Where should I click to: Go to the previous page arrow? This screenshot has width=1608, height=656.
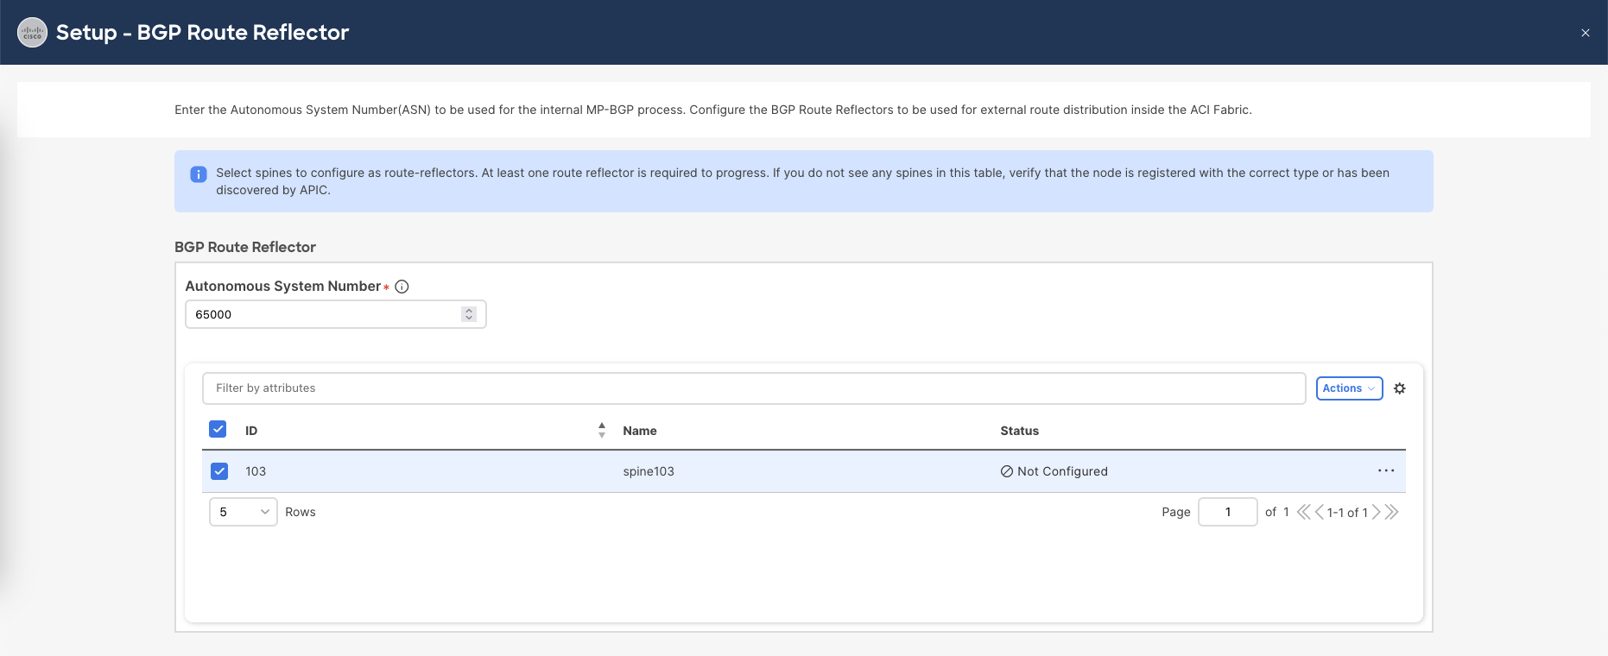point(1319,512)
